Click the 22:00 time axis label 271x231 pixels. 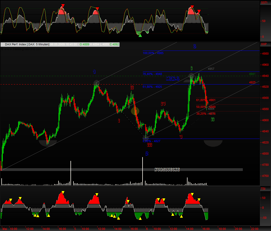(x=254, y=229)
